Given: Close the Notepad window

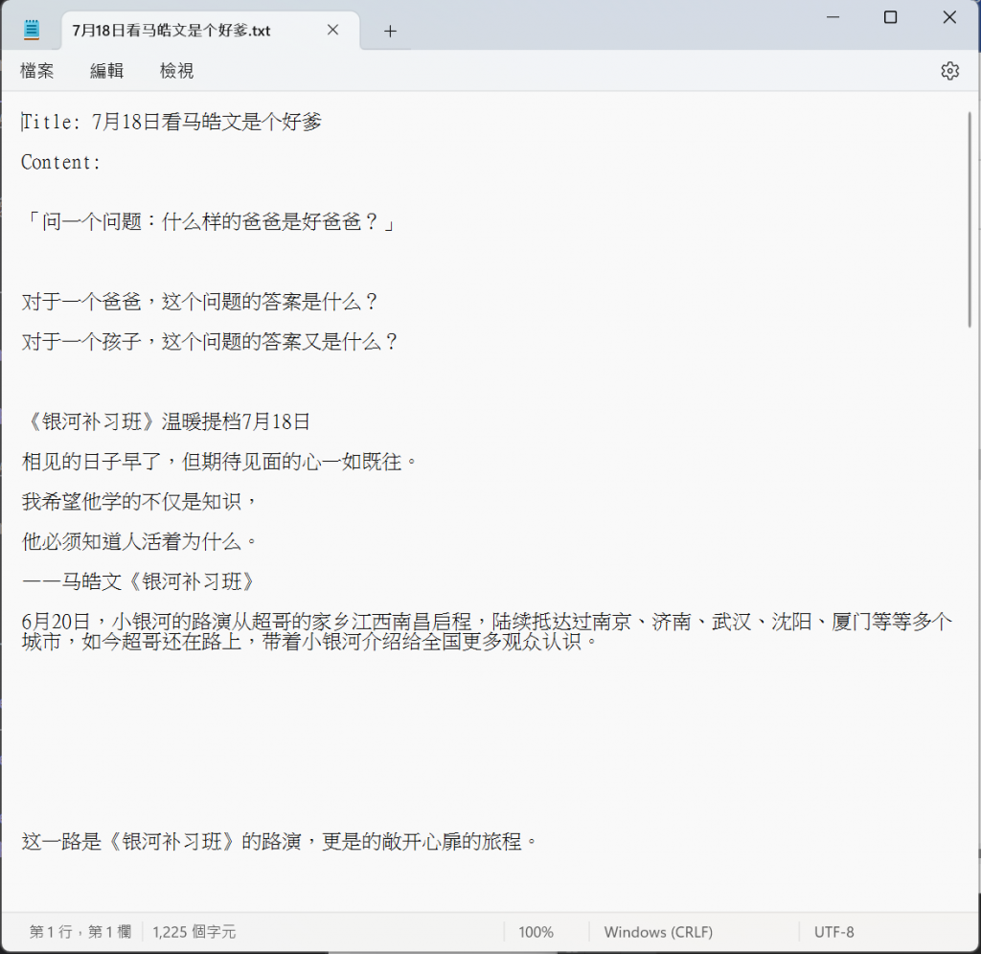Looking at the screenshot, I should [949, 17].
